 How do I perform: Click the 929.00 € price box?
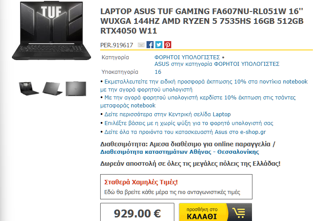137,212
